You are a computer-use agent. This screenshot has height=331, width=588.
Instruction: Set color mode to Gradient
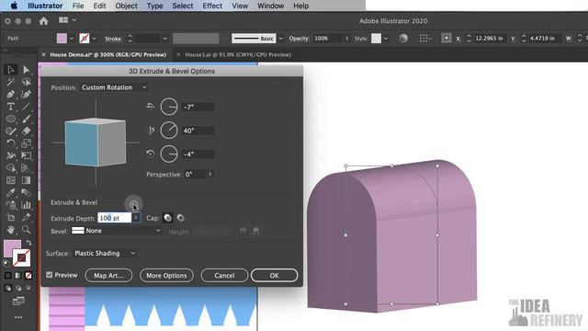pos(18,276)
